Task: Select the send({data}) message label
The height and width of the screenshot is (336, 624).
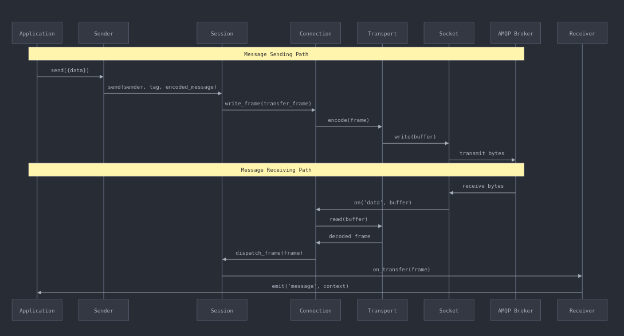Action: [70, 70]
